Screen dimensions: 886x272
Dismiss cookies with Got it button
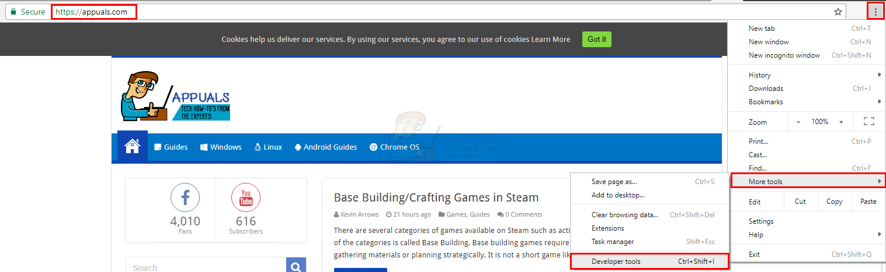pyautogui.click(x=597, y=40)
